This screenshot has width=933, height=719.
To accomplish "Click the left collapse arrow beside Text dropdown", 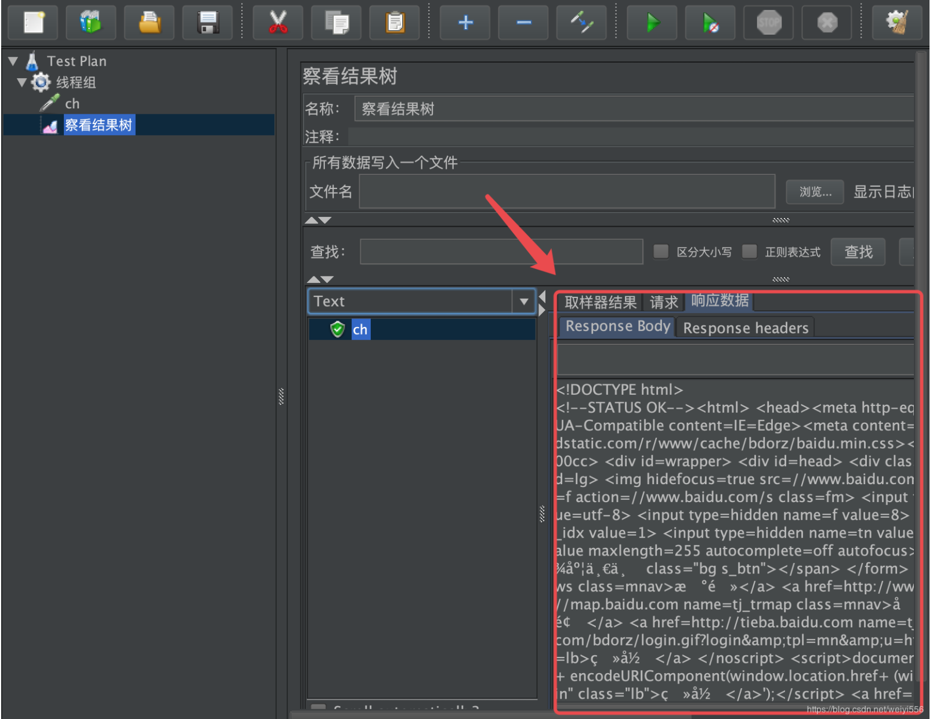I will point(543,297).
